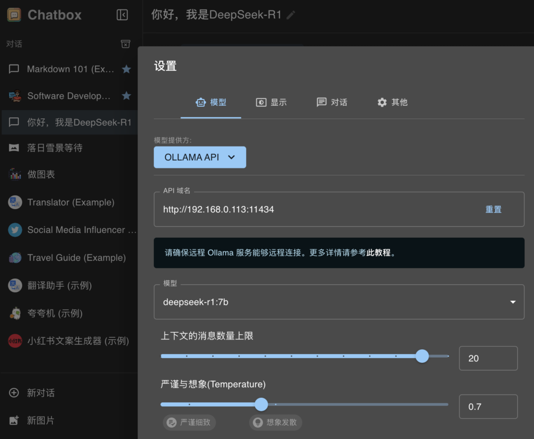Click the Travel Guide globe icon
The height and width of the screenshot is (439, 534).
(x=15, y=258)
